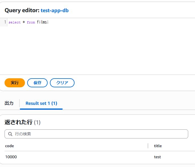Open the test-app-db database link

54,10
